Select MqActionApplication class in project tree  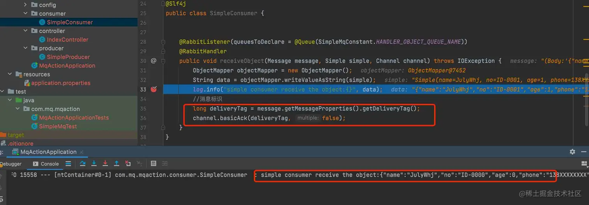tap(67, 66)
